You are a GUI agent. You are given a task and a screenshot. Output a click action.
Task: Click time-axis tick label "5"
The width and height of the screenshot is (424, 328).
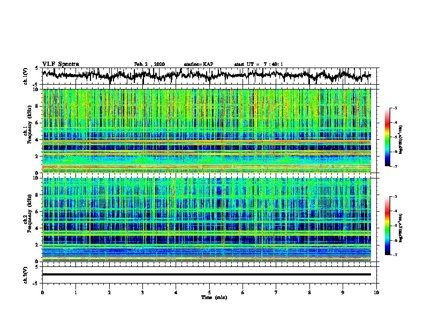point(209,293)
